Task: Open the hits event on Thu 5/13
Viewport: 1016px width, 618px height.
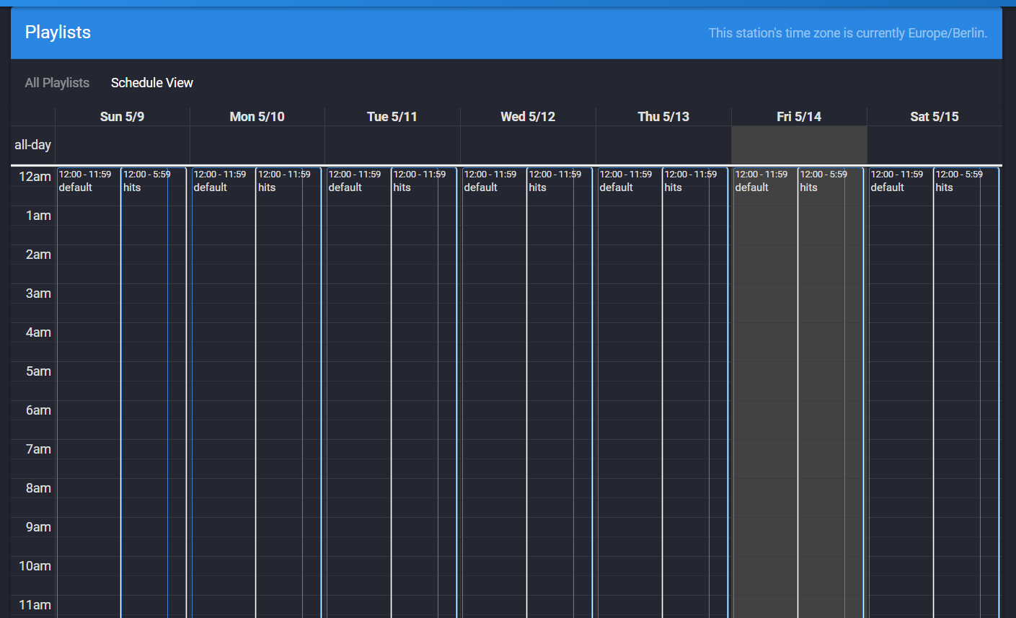Action: (x=684, y=187)
